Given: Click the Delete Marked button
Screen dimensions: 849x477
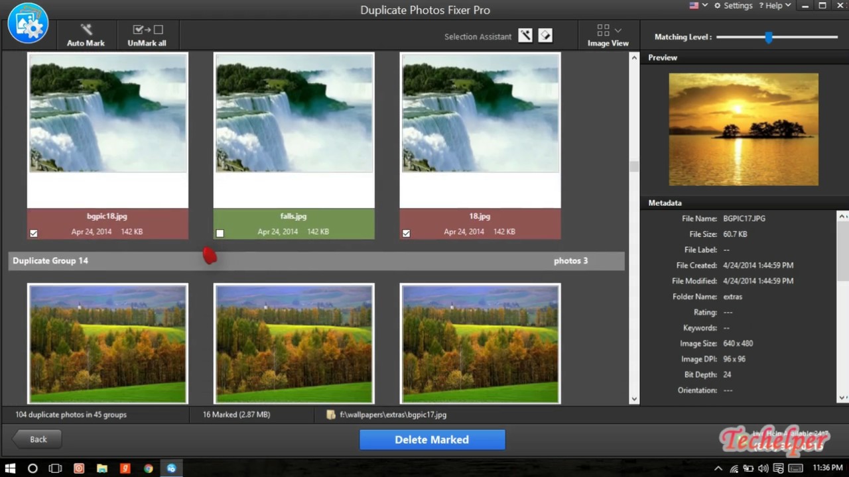Looking at the screenshot, I should [432, 440].
